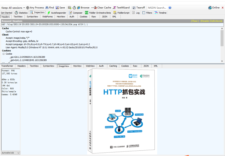Viewport: 225px width, 156px height.
Task: Select the request HexView tab
Action: click(x=61, y=17)
